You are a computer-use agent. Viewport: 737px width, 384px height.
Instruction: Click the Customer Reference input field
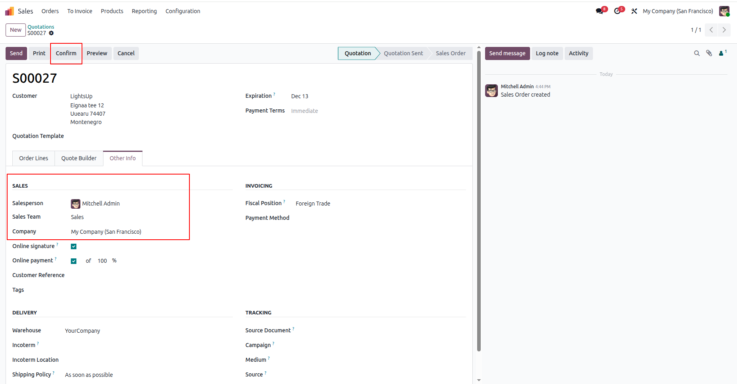[151, 275]
